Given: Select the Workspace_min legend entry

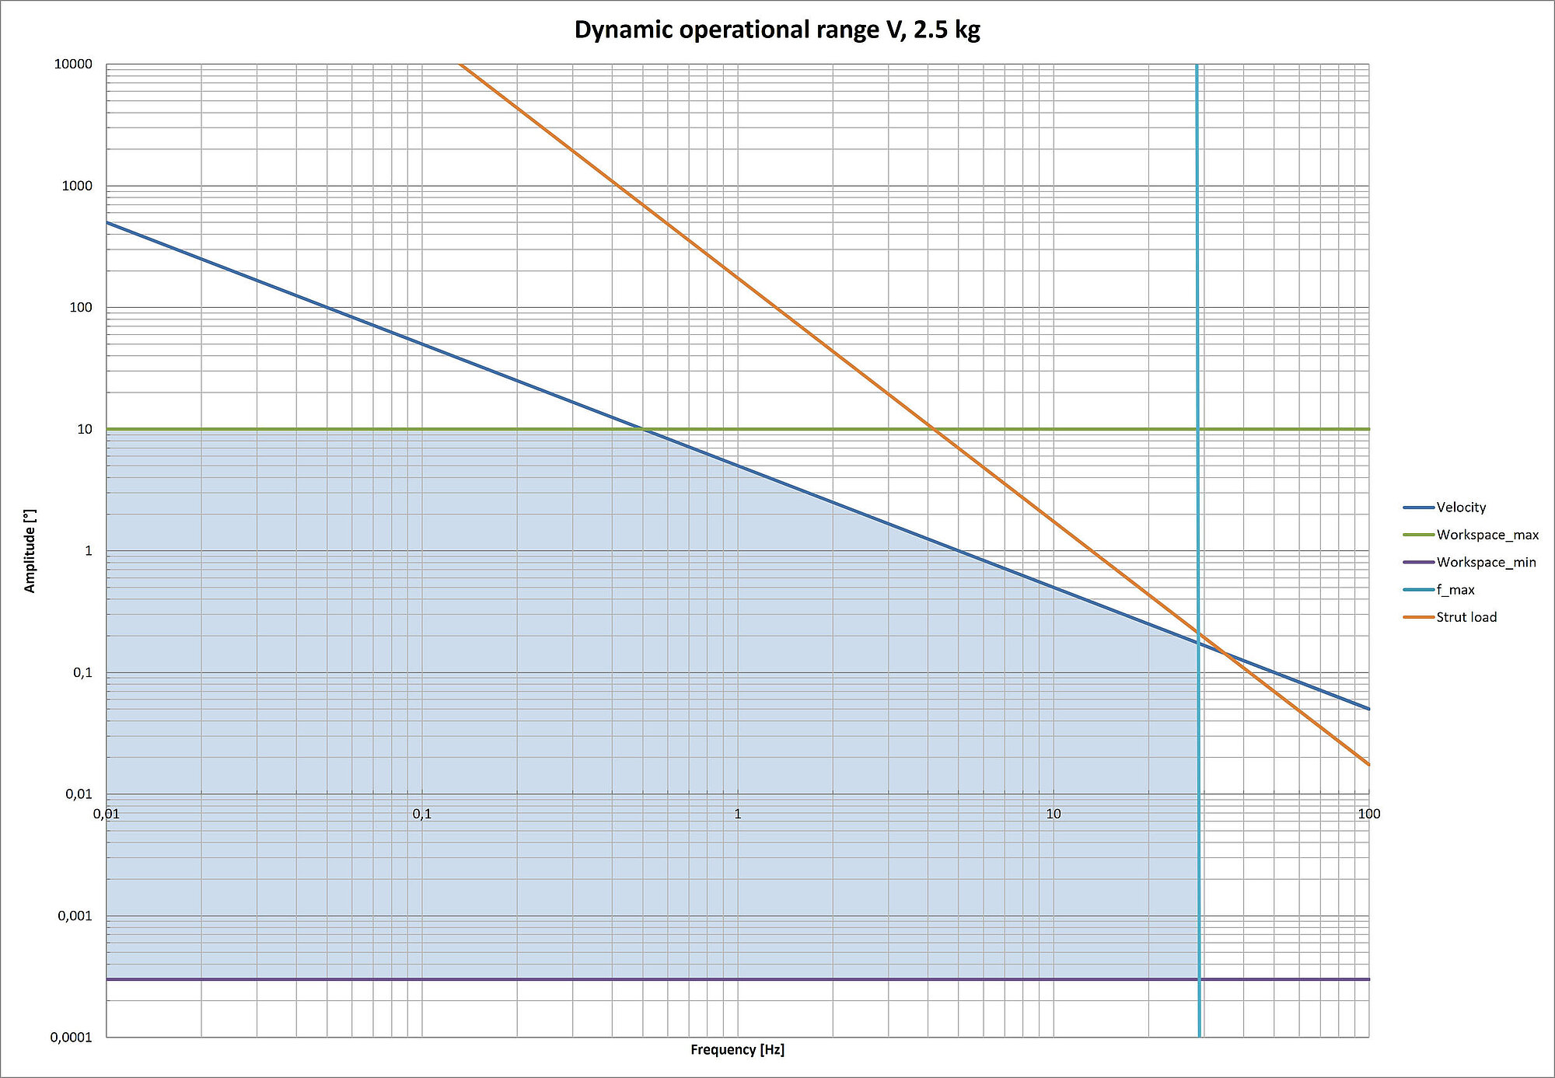Looking at the screenshot, I should (x=1486, y=562).
